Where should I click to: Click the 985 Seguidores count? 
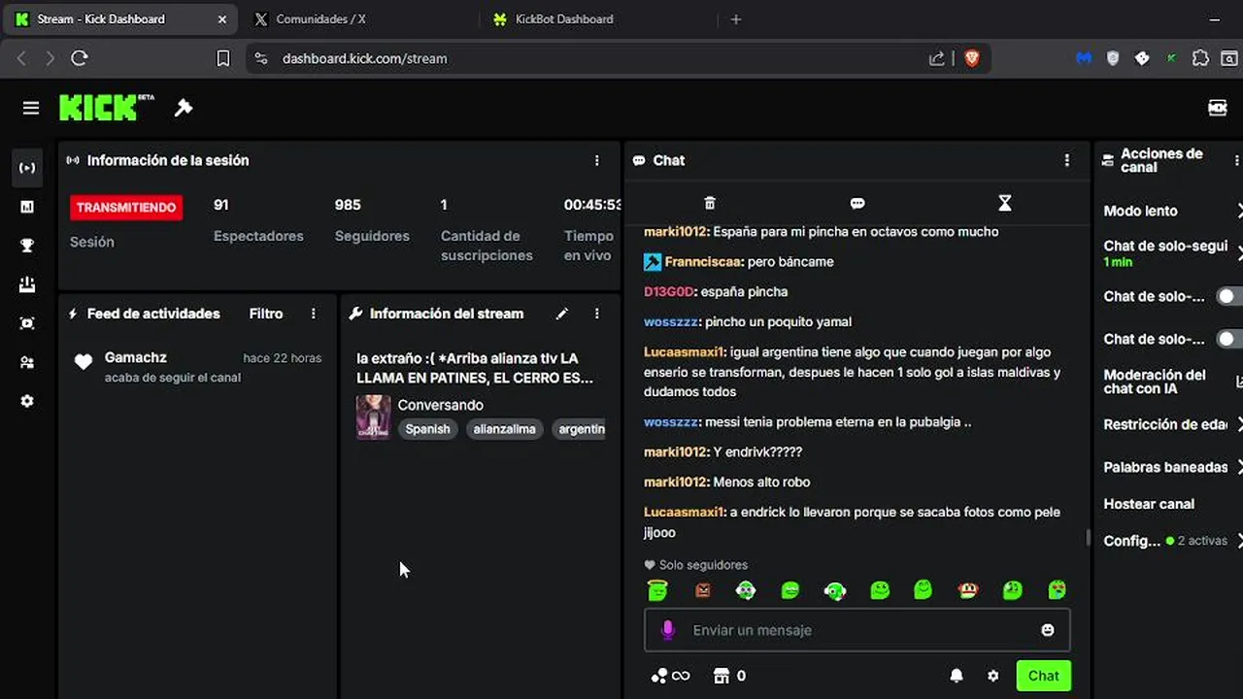pos(372,220)
